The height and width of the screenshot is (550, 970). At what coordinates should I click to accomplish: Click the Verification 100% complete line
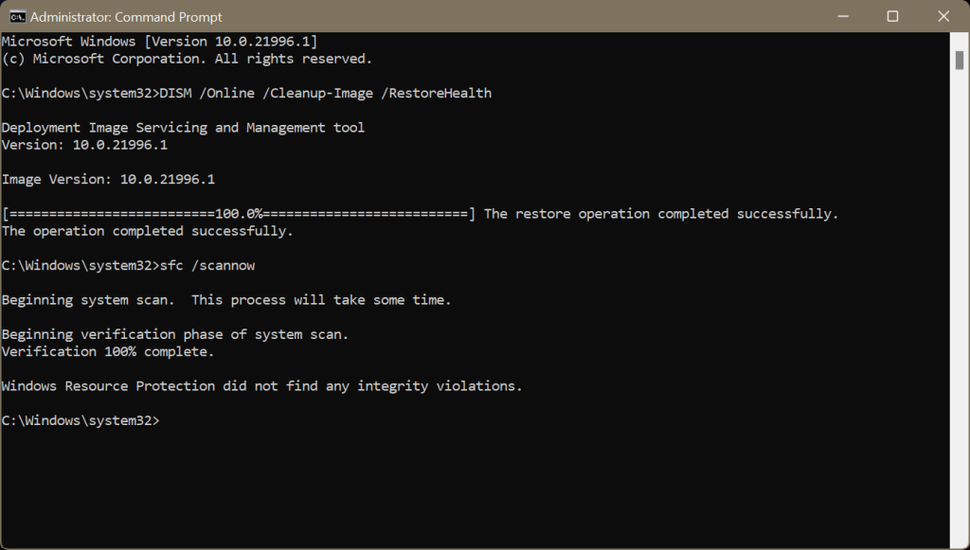click(108, 351)
